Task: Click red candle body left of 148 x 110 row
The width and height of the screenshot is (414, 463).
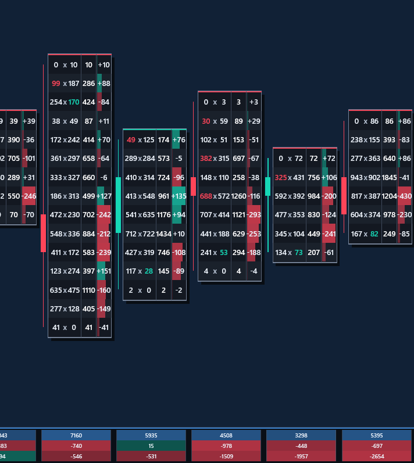Action: [193, 186]
